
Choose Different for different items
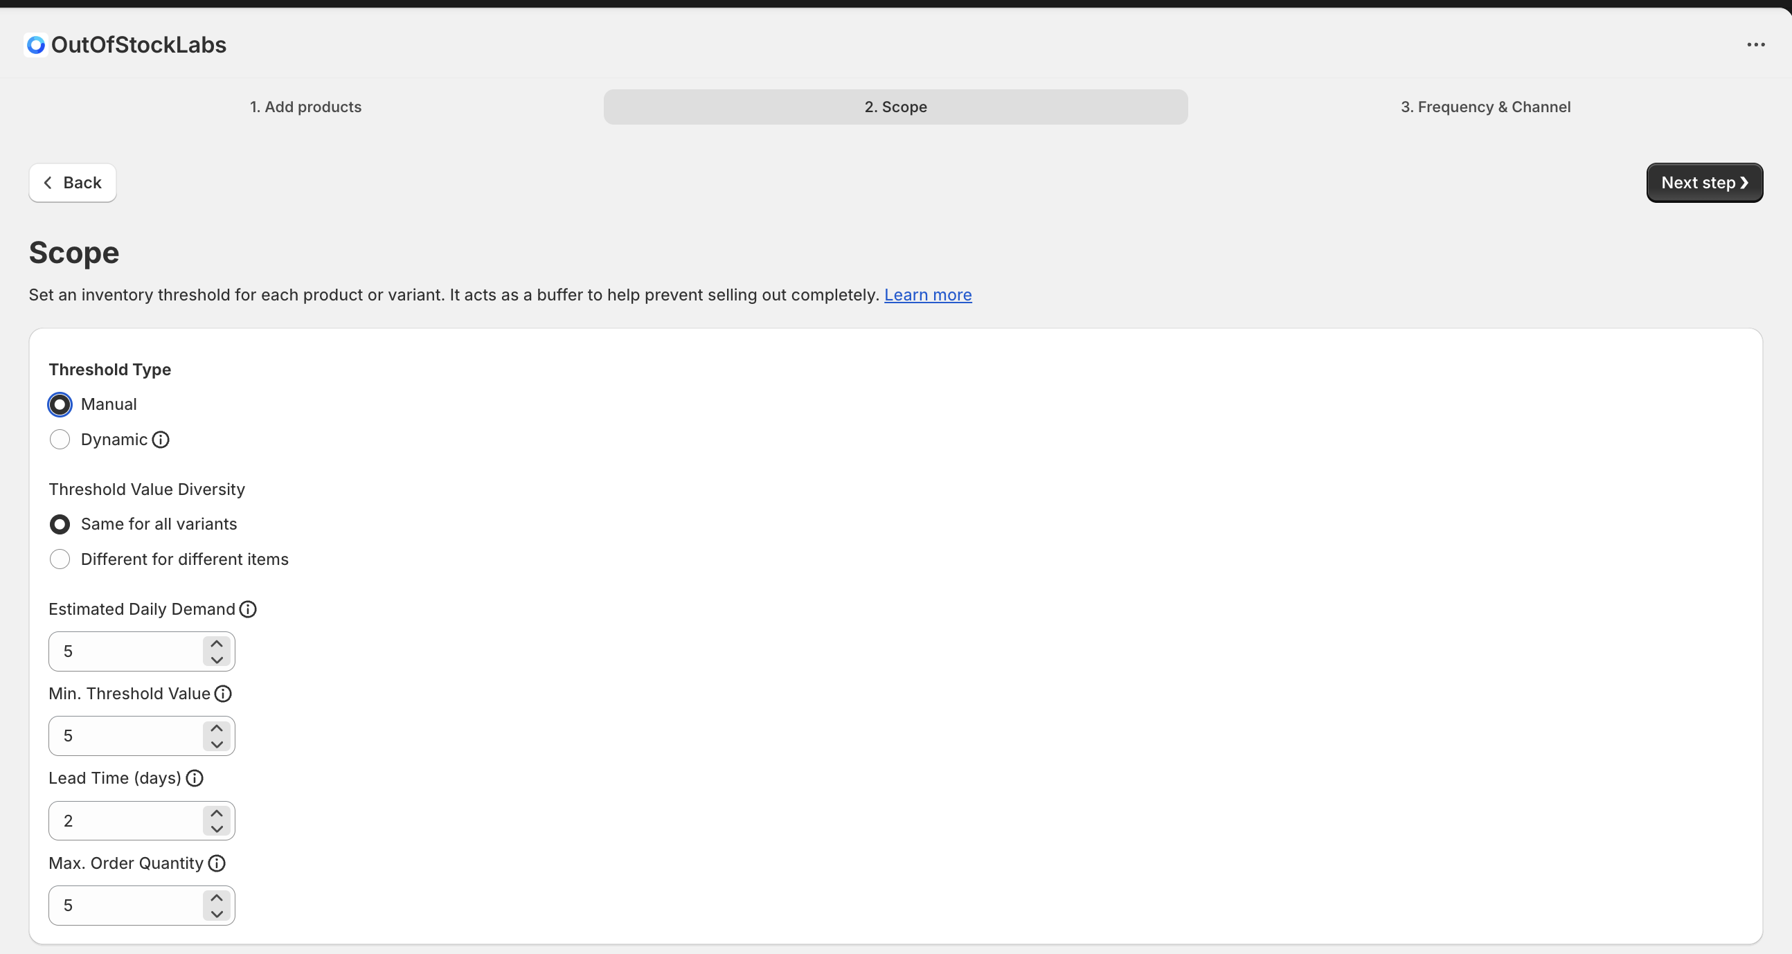pos(60,559)
